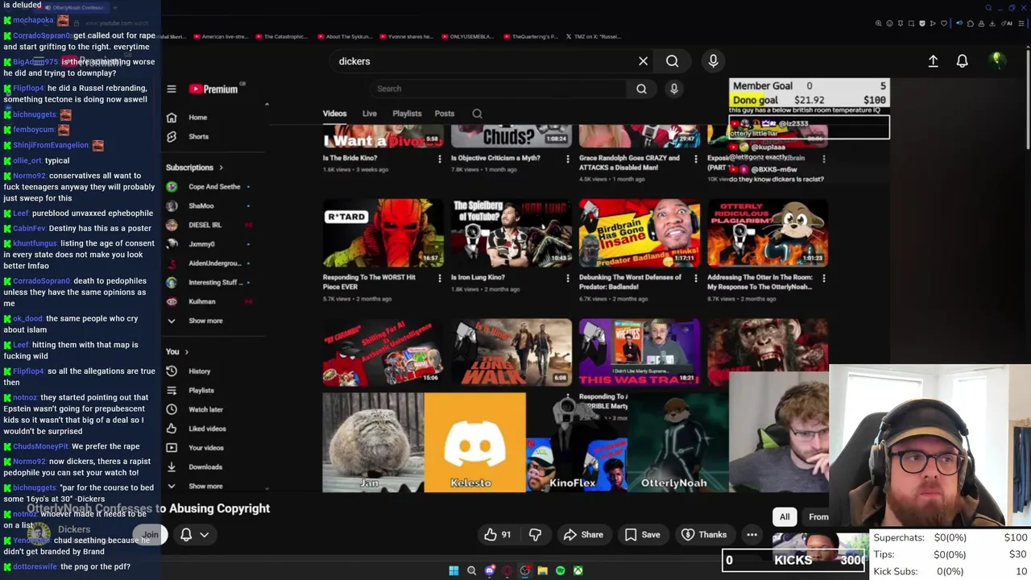Viewport: 1031px width, 580px height.
Task: Click the Share button
Action: tap(583, 535)
